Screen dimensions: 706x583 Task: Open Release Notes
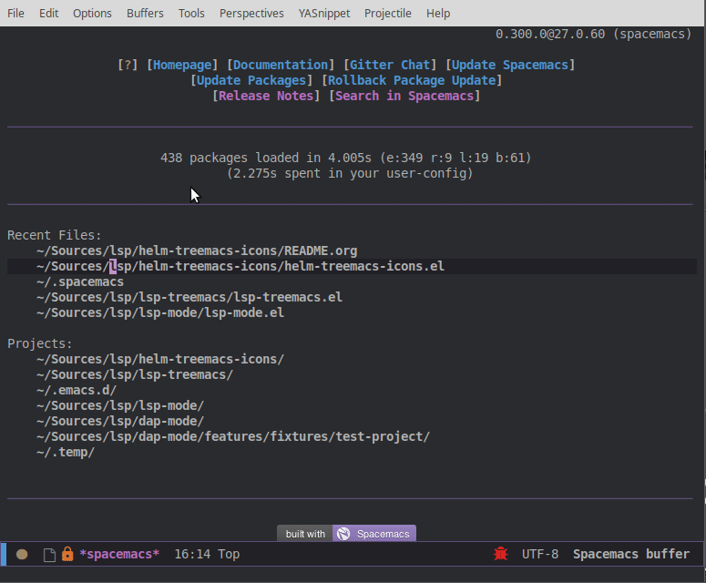pos(266,96)
